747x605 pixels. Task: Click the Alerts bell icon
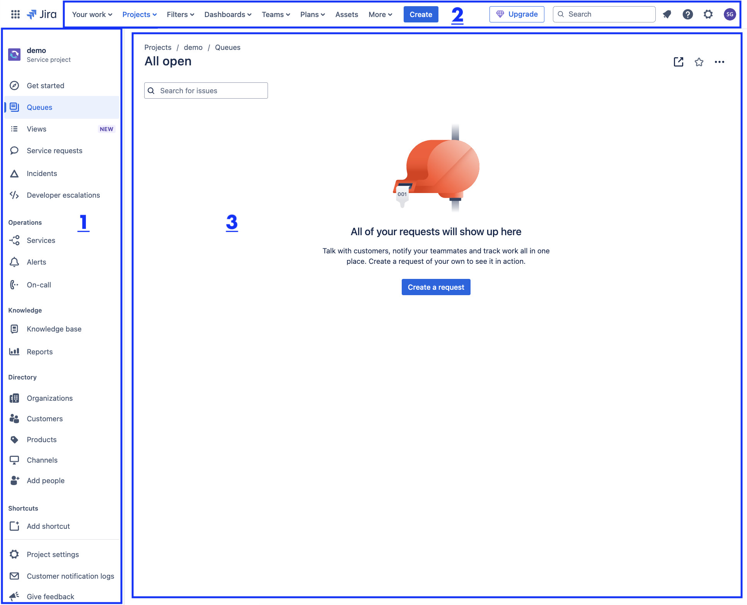point(14,262)
